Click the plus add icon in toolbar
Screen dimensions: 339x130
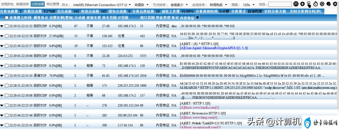click(302, 4)
